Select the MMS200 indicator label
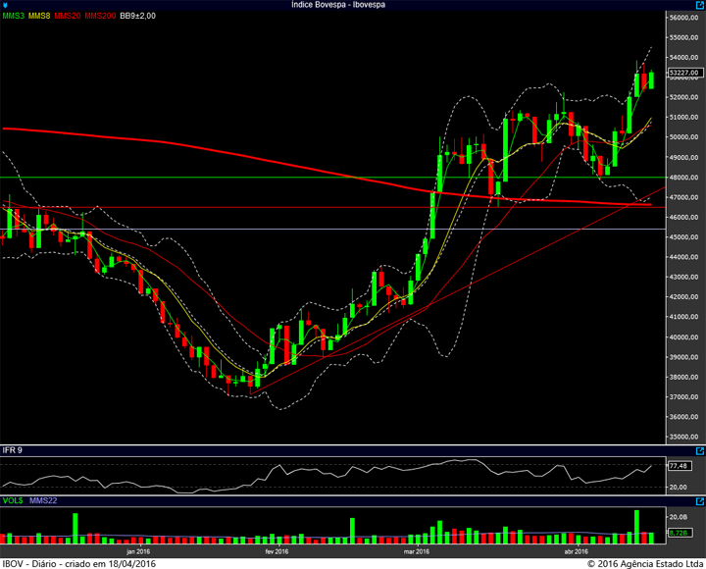706x569 pixels. point(100,16)
